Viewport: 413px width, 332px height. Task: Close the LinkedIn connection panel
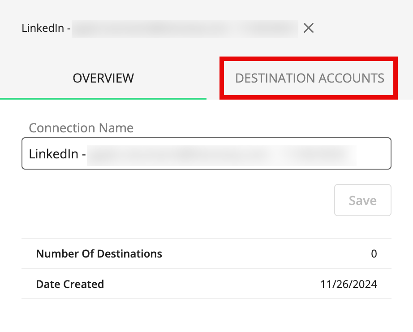coord(309,28)
